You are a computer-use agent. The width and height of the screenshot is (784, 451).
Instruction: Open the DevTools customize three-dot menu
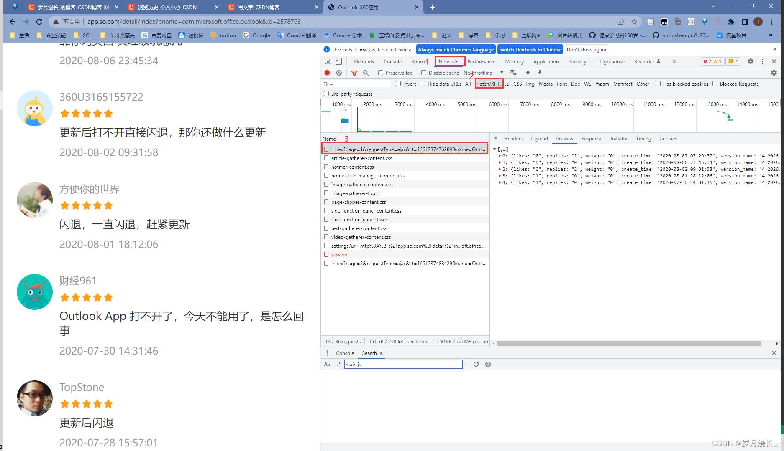[762, 61]
